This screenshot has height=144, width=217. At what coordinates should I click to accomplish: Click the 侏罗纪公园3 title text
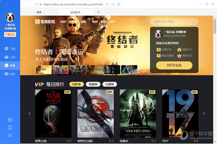pyautogui.click(x=85, y=141)
